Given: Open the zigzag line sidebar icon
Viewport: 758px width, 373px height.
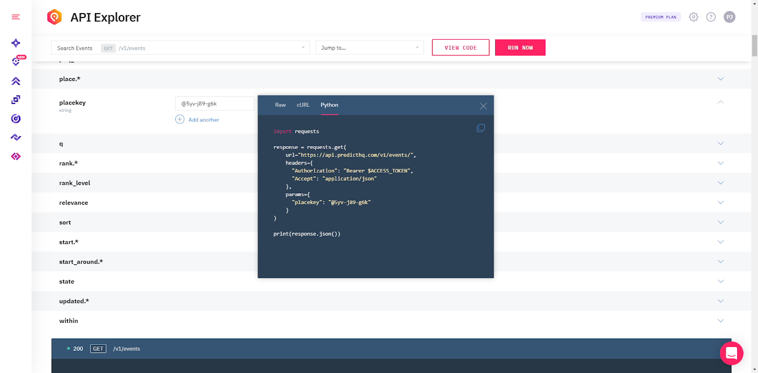Looking at the screenshot, I should pos(16,138).
